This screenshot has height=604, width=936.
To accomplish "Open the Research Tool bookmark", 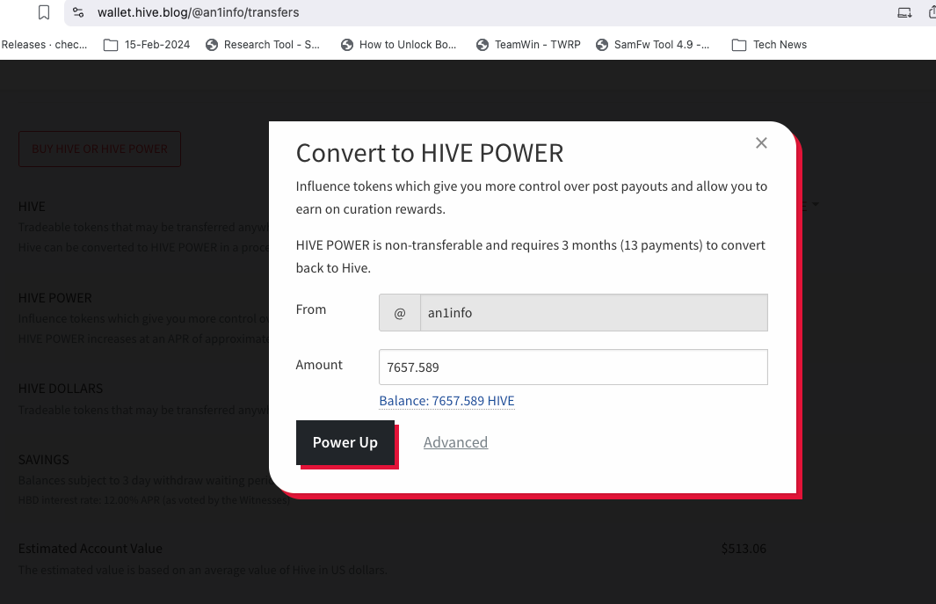I will [263, 45].
